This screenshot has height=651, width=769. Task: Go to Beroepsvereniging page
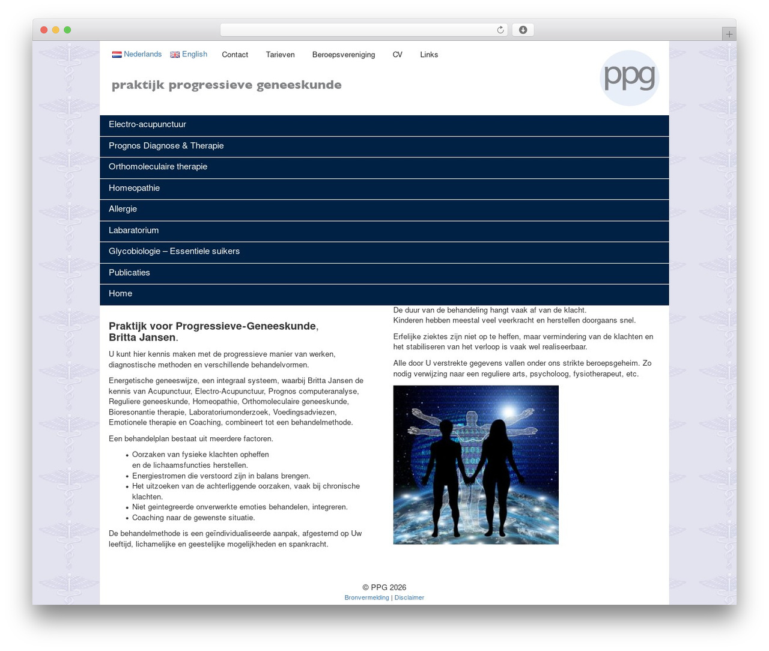(344, 55)
